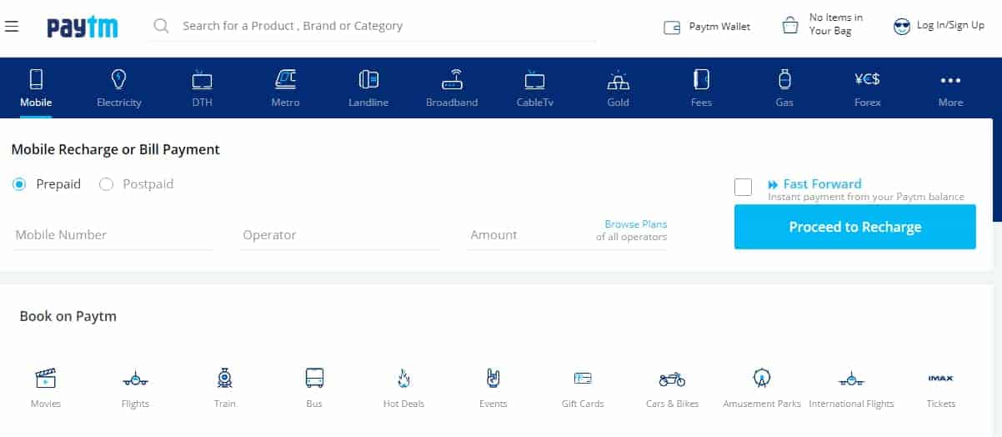
Task: Open the hamburger menu icon
Action: [12, 26]
